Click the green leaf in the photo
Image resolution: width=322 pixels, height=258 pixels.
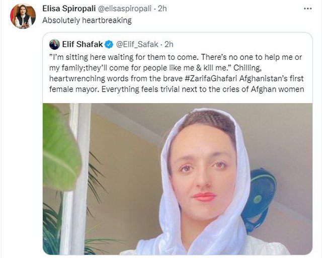(61, 147)
